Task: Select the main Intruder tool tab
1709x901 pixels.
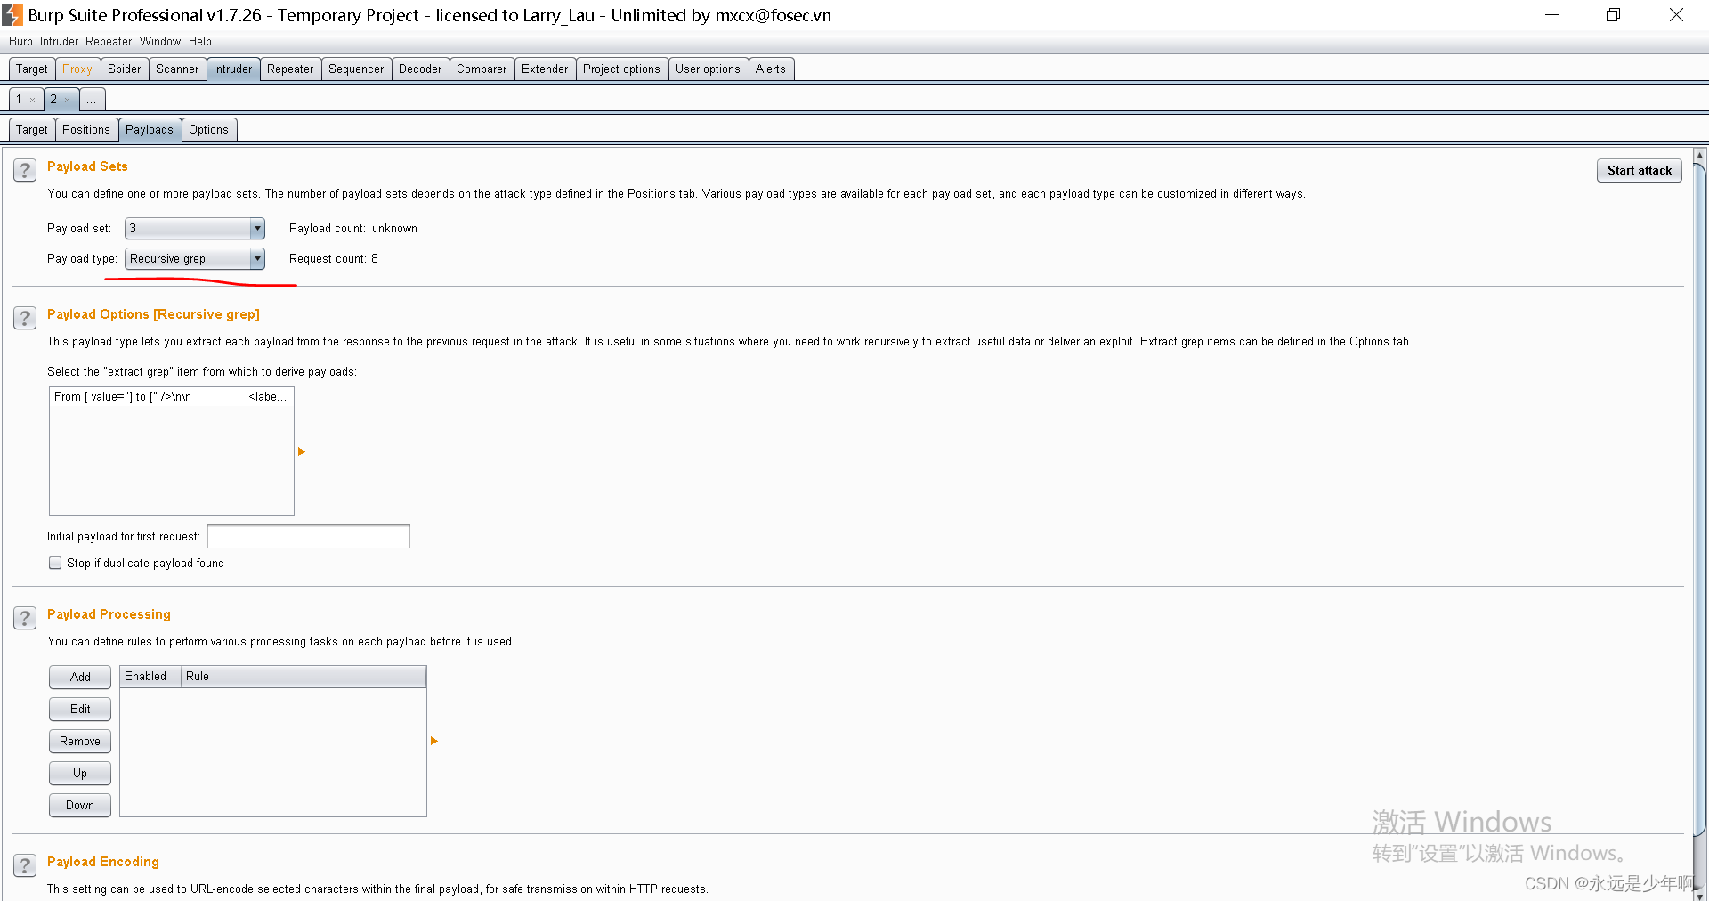Action: (233, 69)
